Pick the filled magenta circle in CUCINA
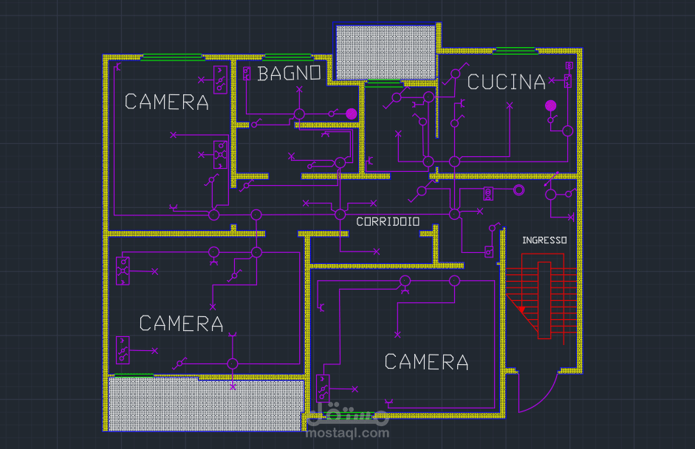695x449 pixels. pyautogui.click(x=550, y=105)
